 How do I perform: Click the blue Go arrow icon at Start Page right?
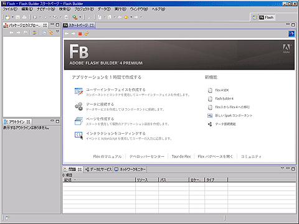pyautogui.click(x=292, y=34)
